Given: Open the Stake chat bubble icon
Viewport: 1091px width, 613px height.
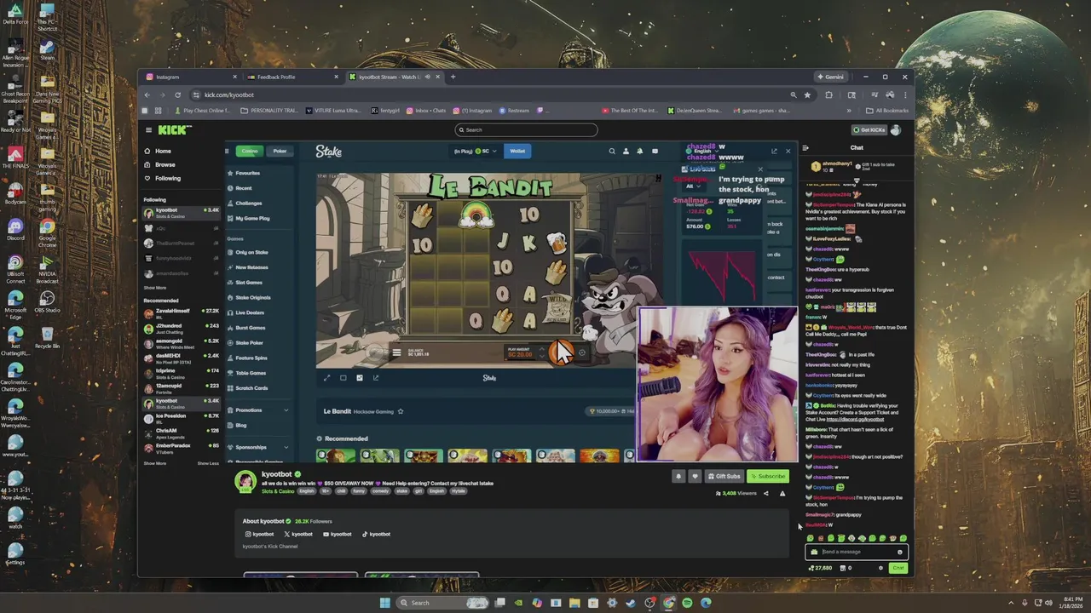Looking at the screenshot, I should coord(655,152).
